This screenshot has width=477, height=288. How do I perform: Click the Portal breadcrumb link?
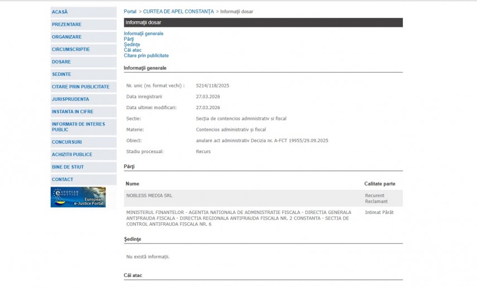(130, 12)
